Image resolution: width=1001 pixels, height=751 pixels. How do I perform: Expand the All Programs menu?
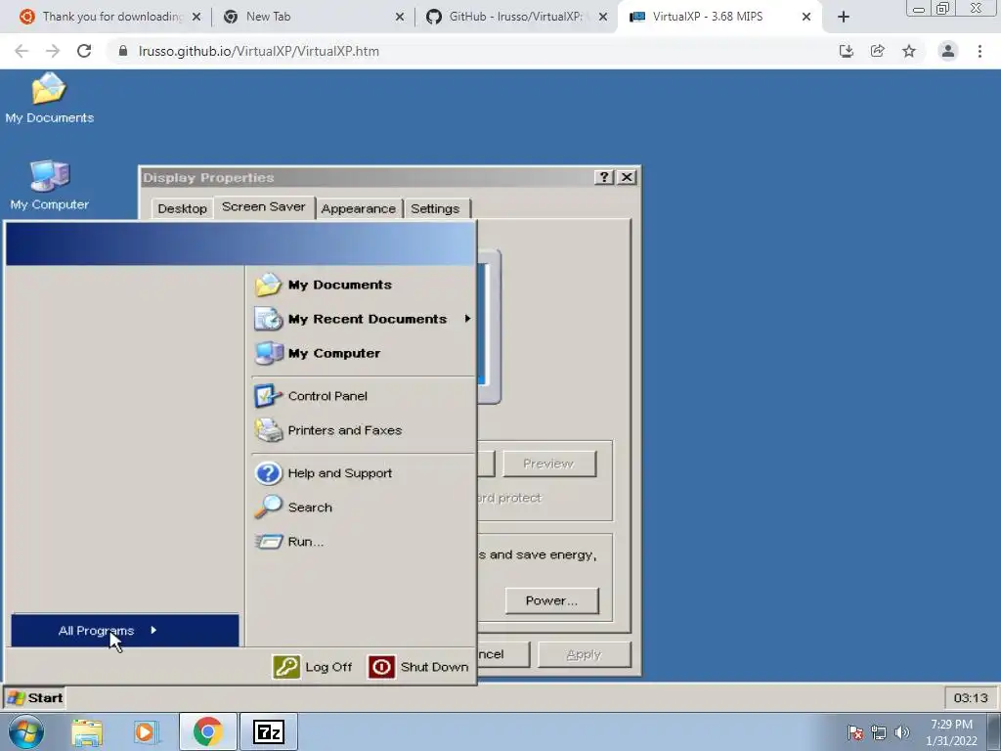click(125, 631)
